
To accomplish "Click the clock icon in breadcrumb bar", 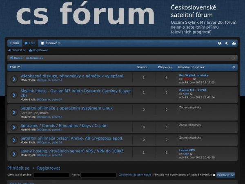I will [233, 58].
